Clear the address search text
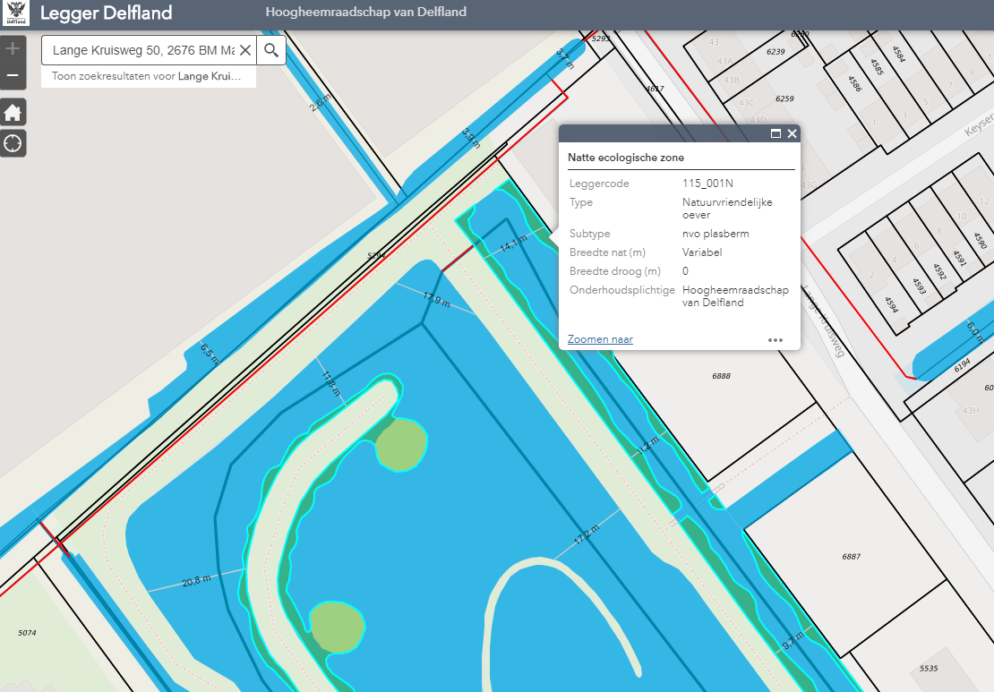The image size is (994, 692). coord(244,50)
